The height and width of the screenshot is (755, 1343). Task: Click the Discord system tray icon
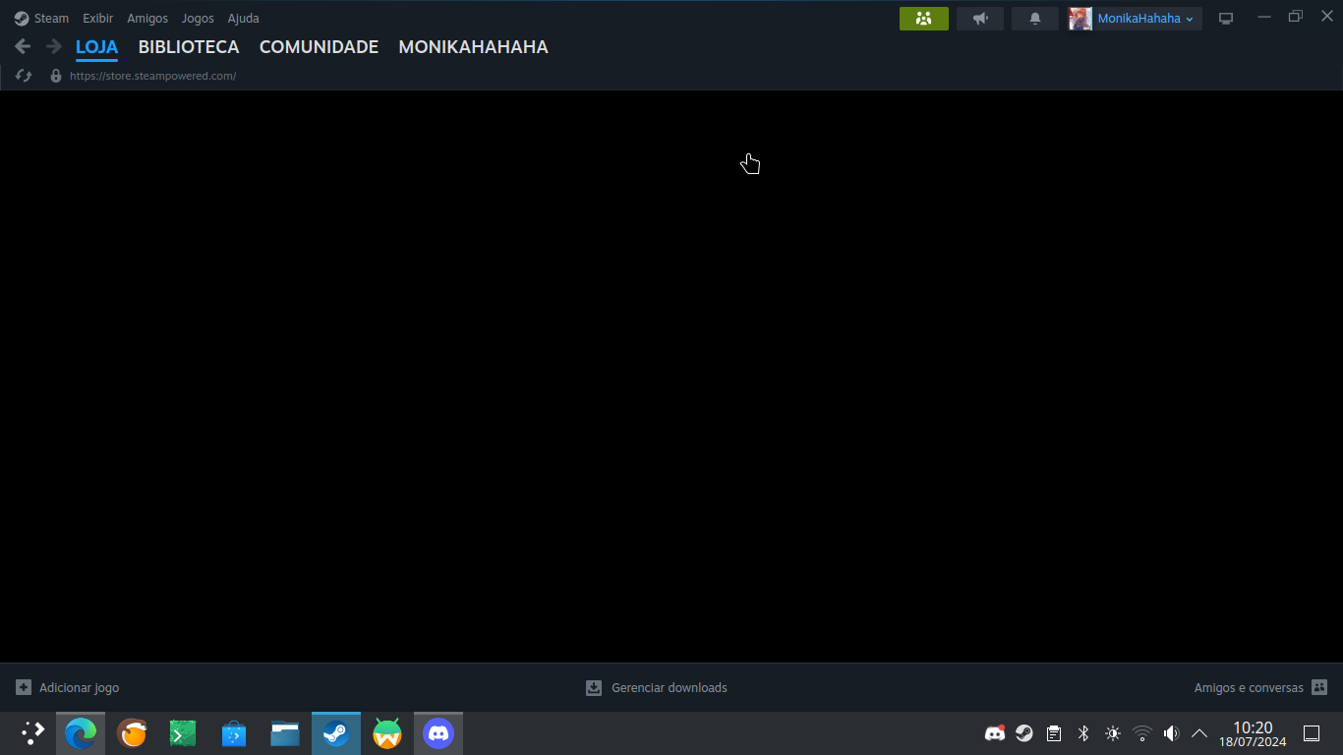click(995, 733)
